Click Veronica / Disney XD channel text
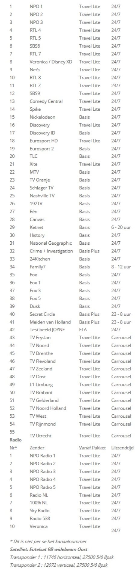Viewport: 138px width, 570px height. coord(51,62)
